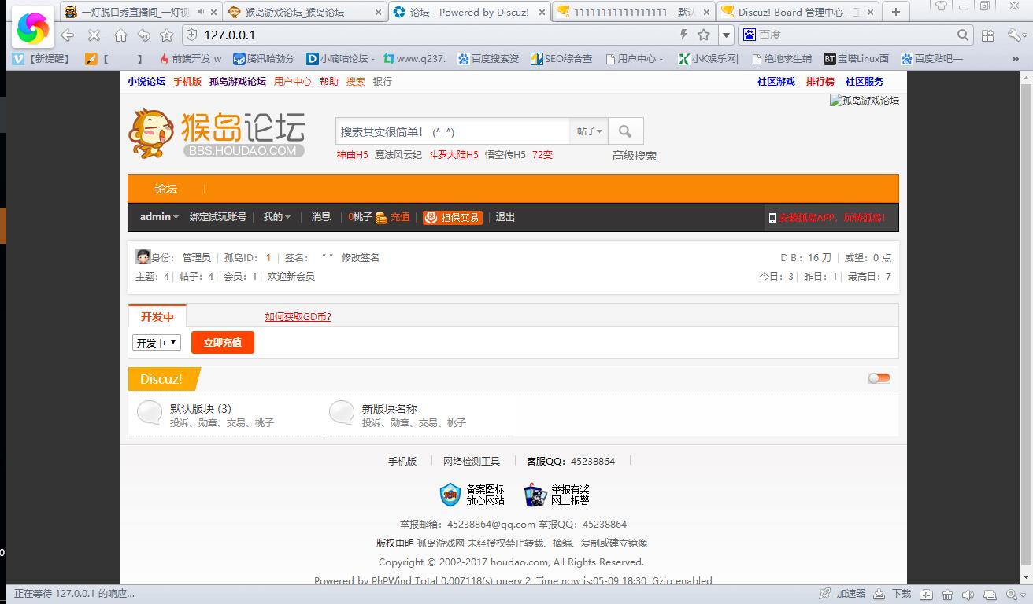
Task: Open 宝塔Linux面 bookmark in bookmarks bar
Action: click(x=857, y=59)
